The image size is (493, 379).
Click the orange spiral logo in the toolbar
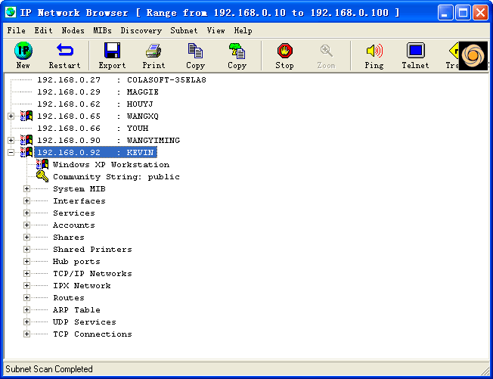tap(473, 56)
